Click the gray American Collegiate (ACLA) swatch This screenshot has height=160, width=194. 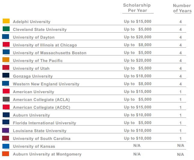tap(6, 99)
